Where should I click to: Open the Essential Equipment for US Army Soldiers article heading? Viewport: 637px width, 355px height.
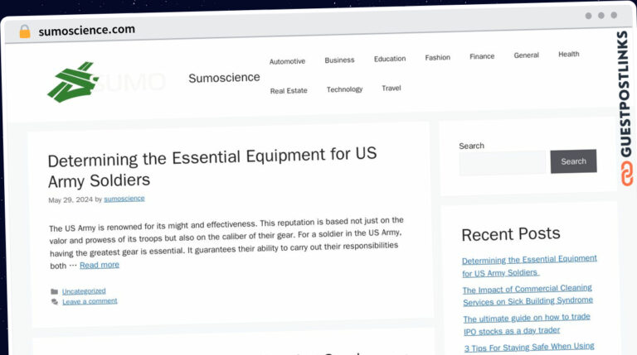[x=212, y=167]
